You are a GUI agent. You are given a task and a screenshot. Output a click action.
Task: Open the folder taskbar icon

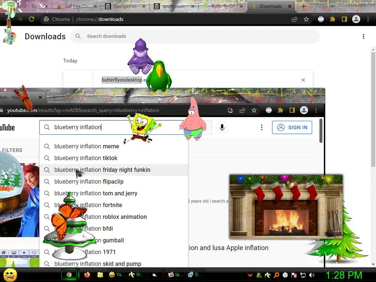click(100, 275)
